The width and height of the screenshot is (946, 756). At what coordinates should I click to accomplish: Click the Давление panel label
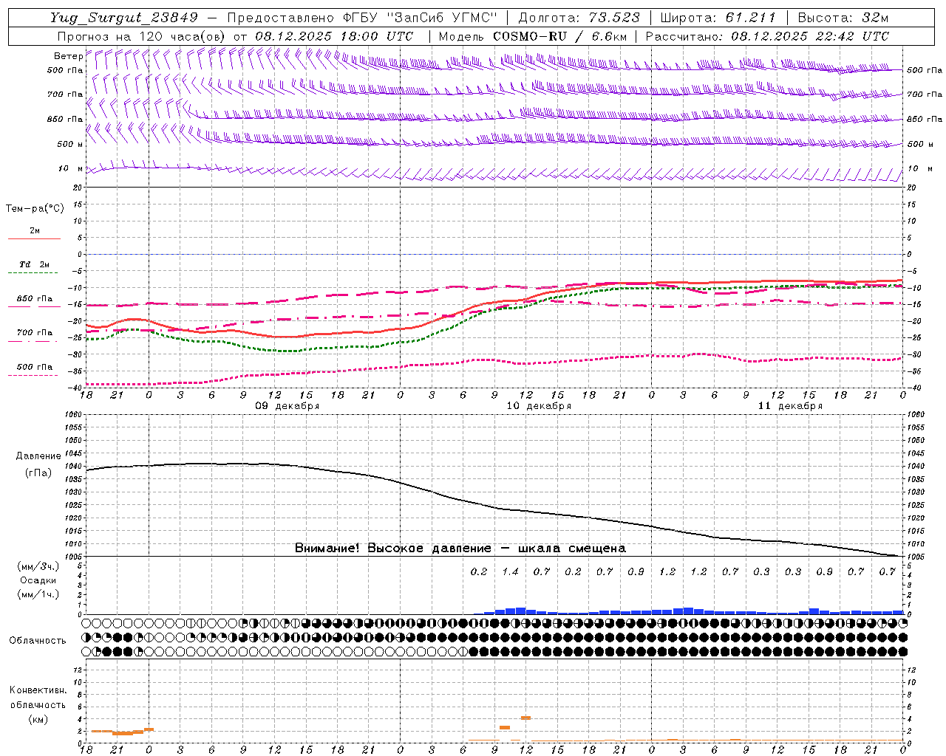[38, 456]
